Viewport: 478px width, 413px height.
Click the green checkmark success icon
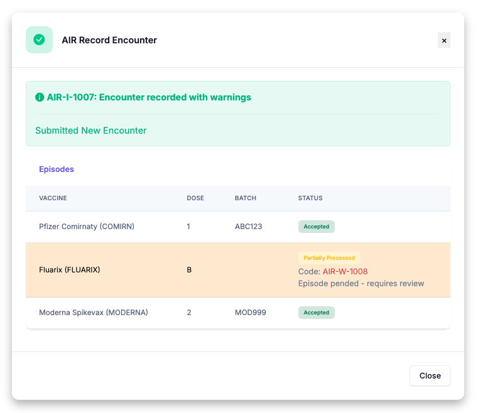pos(39,40)
